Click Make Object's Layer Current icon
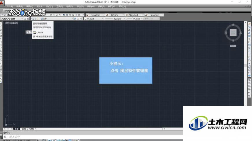This screenshot has height=141, width=252. pos(75,19)
